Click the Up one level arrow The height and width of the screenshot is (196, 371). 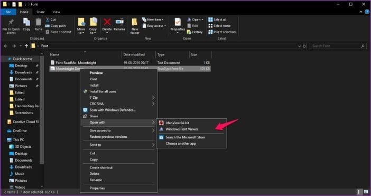point(26,46)
